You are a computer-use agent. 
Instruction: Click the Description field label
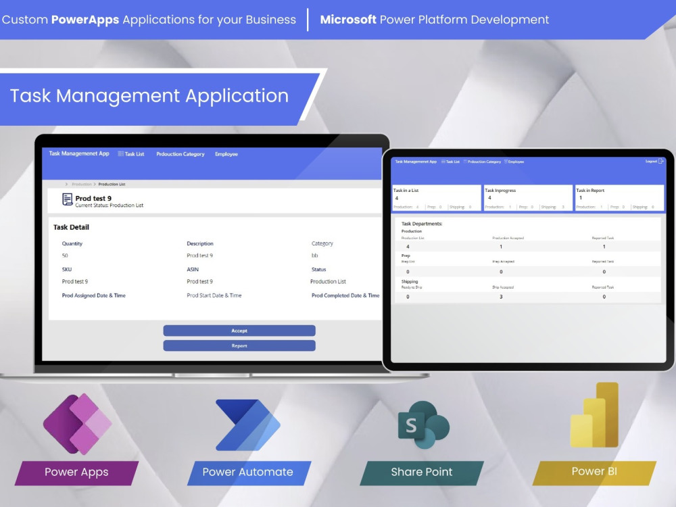pyautogui.click(x=200, y=243)
